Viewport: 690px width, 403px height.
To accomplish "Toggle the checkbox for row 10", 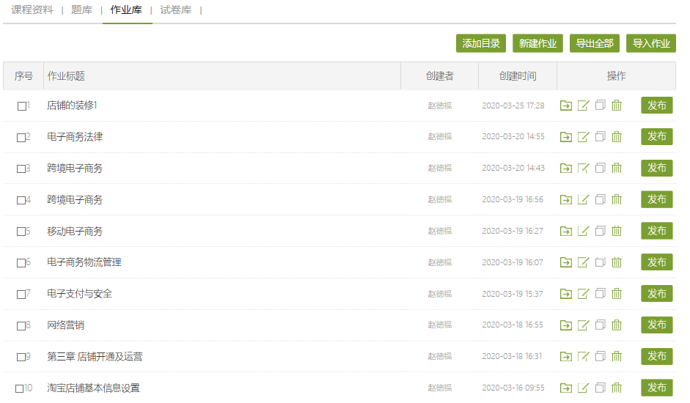I will click(20, 388).
